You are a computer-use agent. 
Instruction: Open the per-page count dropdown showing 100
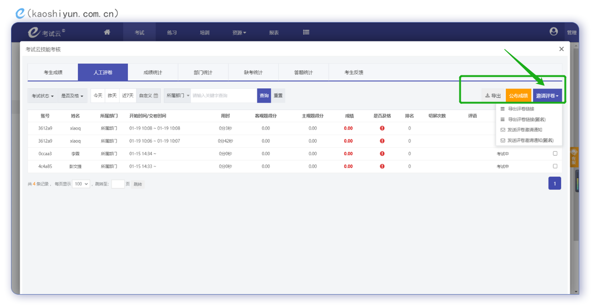pos(81,184)
